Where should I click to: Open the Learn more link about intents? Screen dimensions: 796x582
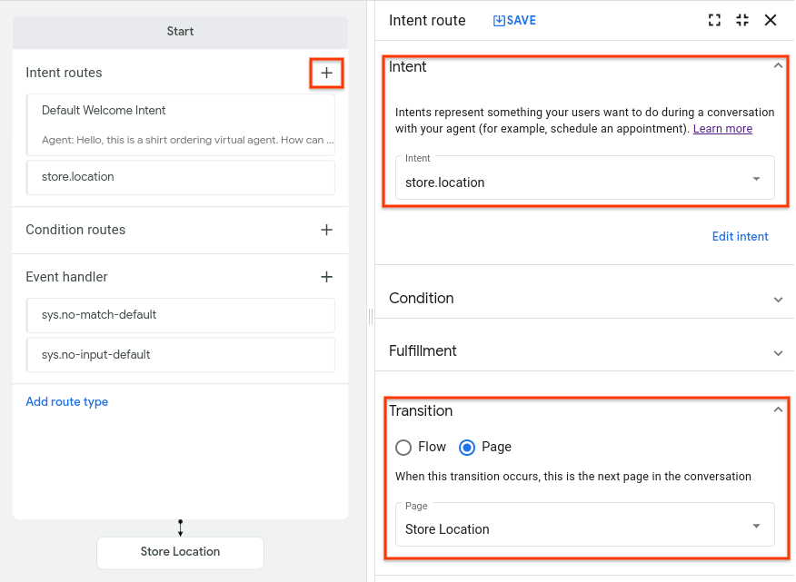click(x=722, y=128)
